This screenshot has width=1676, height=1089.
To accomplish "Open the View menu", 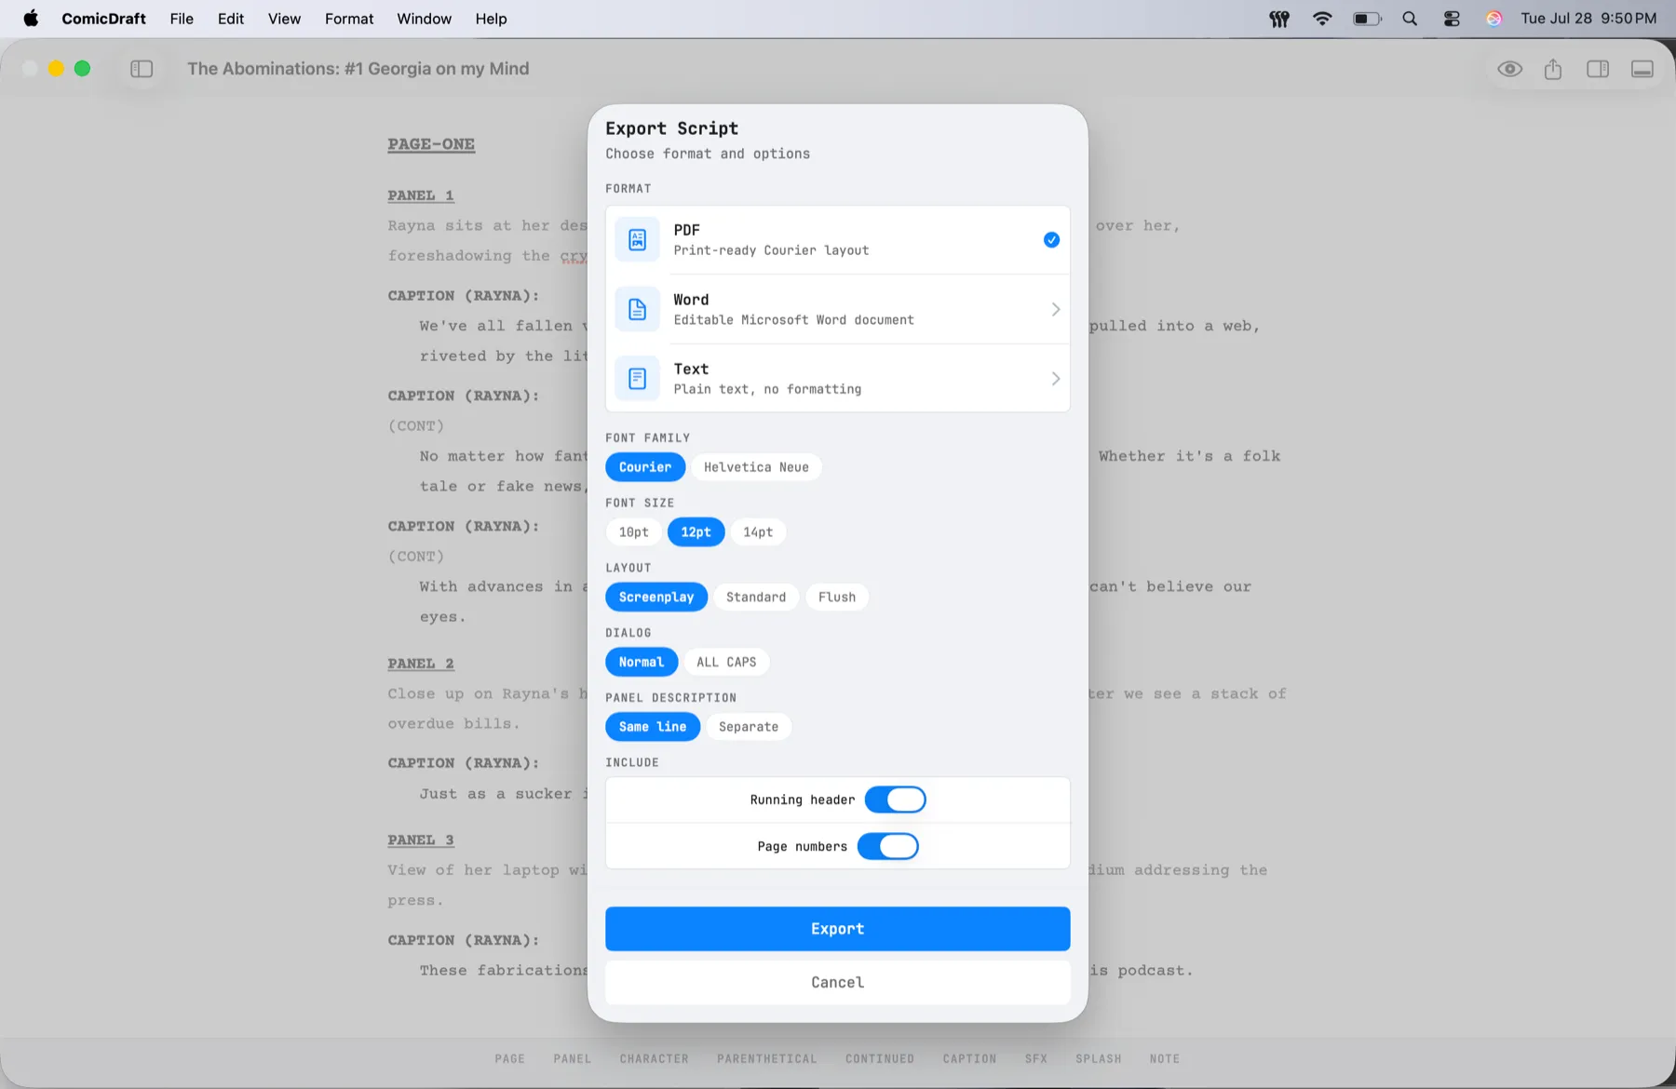I will 284,19.
